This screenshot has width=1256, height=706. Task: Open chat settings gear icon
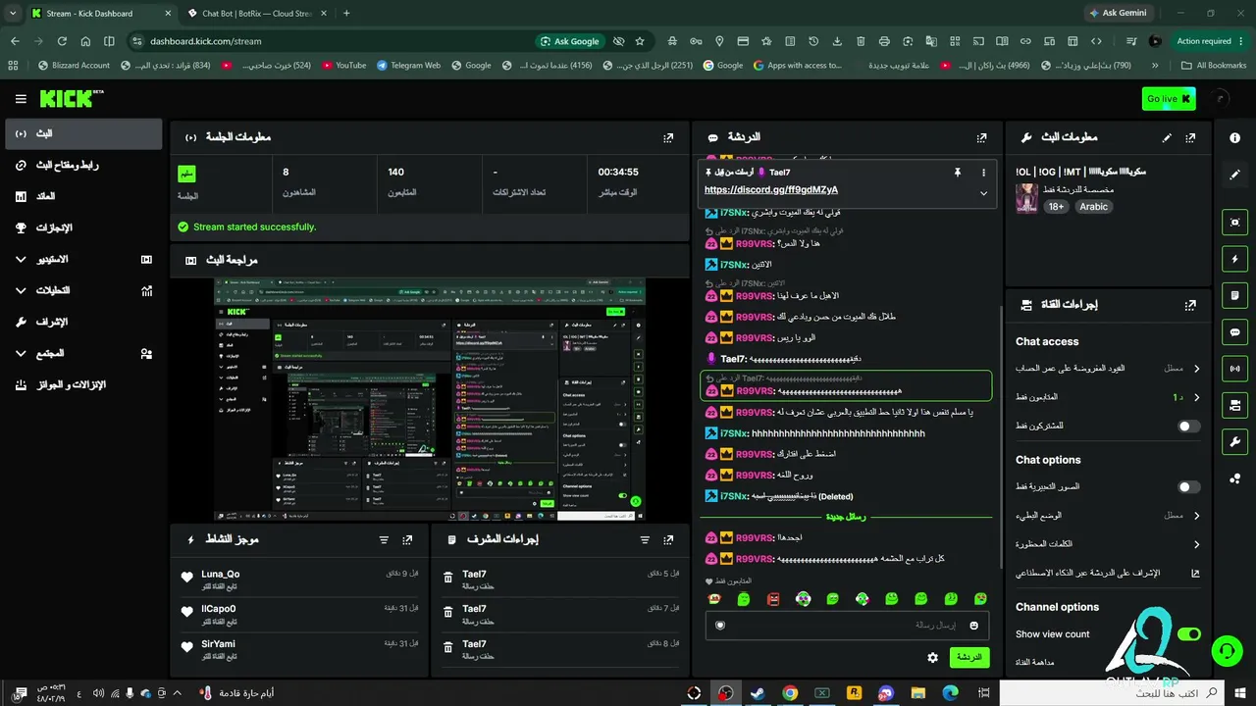(932, 657)
